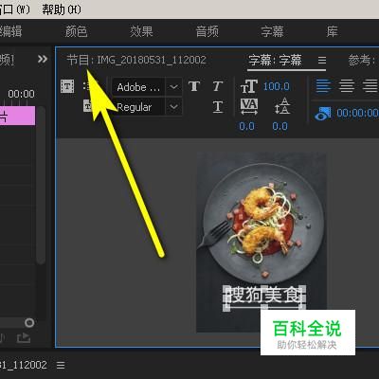
Task: Switch to the 字幕 workspace tab
Action: (272, 31)
